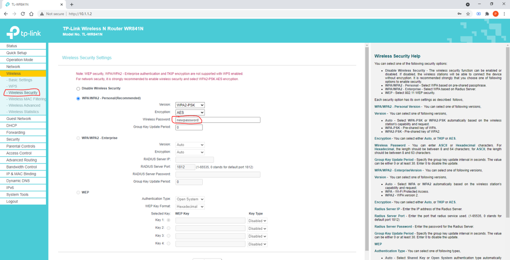Open Key 1 Key Type dropdown
Screen dimensions: 510x260
(x=257, y=221)
